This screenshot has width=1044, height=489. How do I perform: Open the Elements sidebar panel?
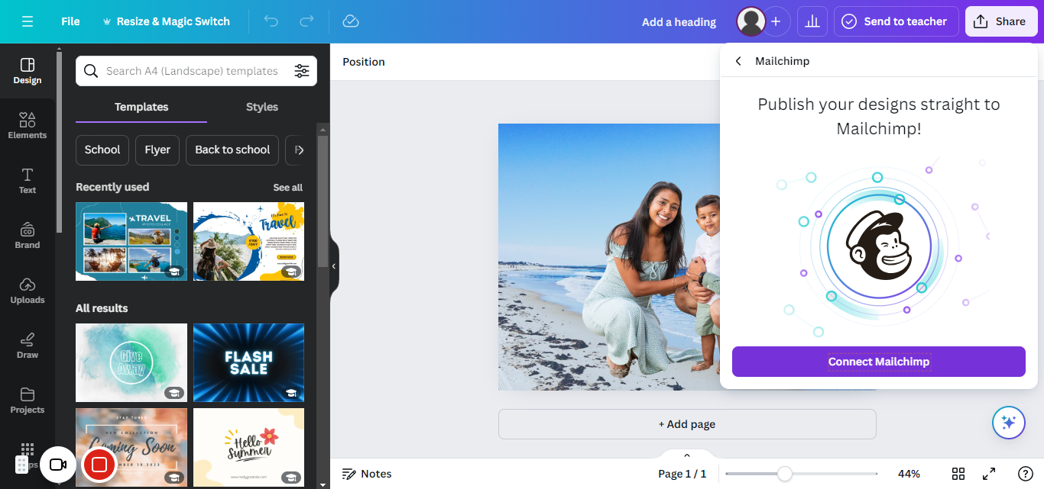click(28, 125)
